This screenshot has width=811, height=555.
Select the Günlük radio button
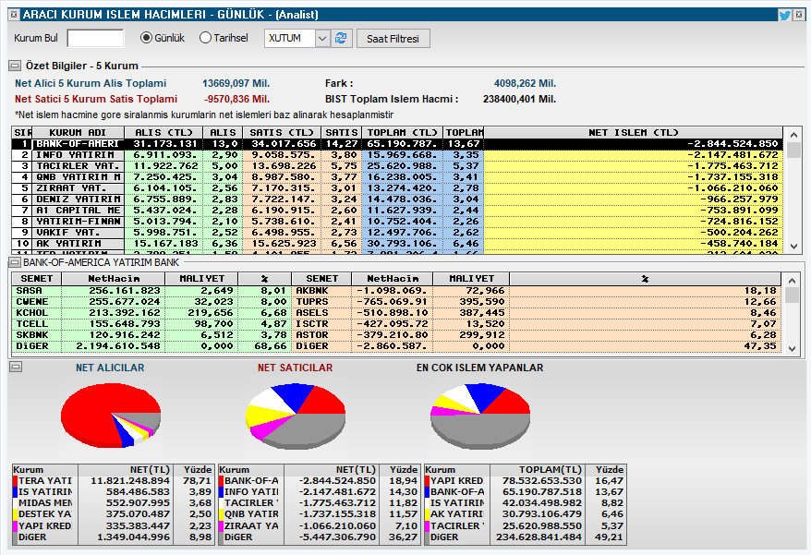pyautogui.click(x=146, y=38)
